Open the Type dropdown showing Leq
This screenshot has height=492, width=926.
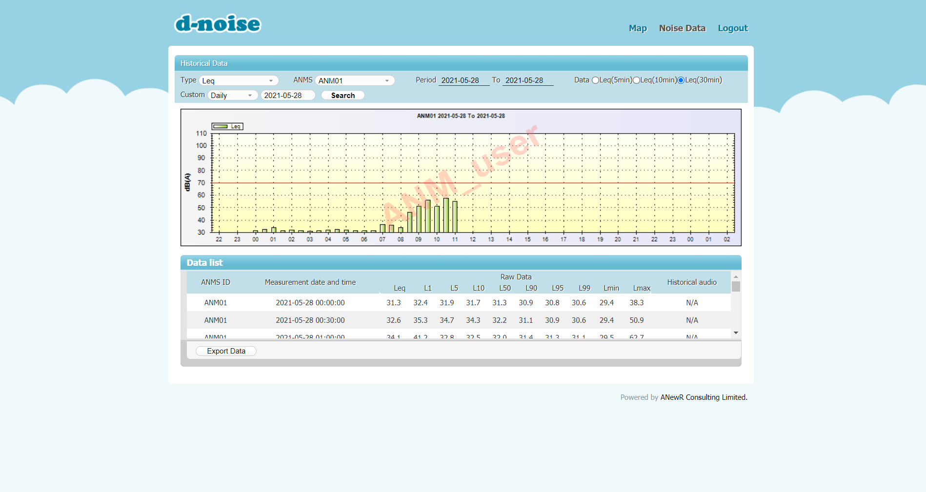239,81
